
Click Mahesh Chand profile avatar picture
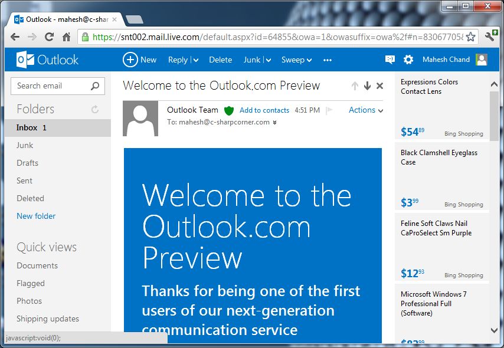pyautogui.click(x=482, y=60)
